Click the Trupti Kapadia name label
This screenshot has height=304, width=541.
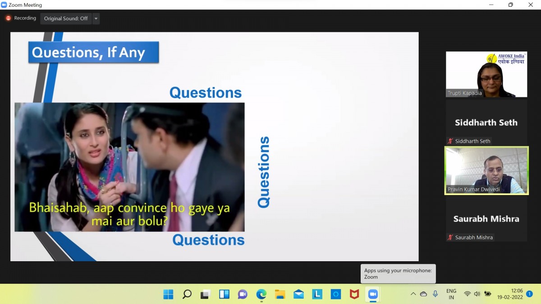(464, 93)
